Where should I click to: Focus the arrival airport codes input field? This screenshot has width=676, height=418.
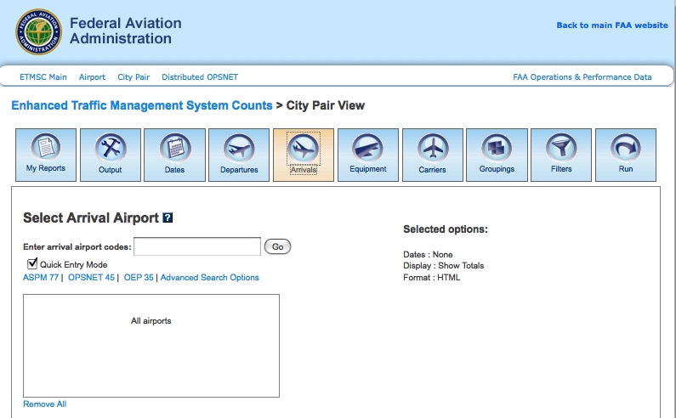pos(197,246)
